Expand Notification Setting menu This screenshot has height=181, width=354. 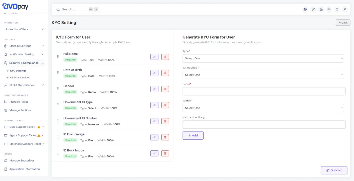pyautogui.click(x=24, y=54)
